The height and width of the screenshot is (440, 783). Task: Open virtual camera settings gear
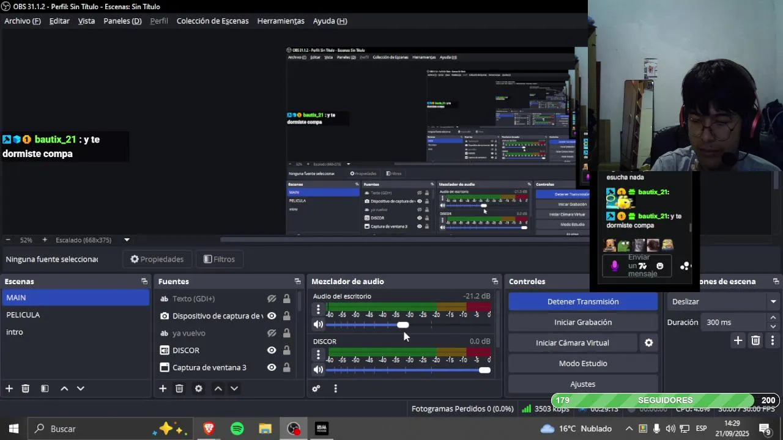pos(649,343)
